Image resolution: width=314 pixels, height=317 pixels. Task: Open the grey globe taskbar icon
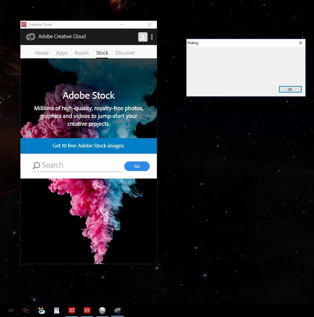102,310
